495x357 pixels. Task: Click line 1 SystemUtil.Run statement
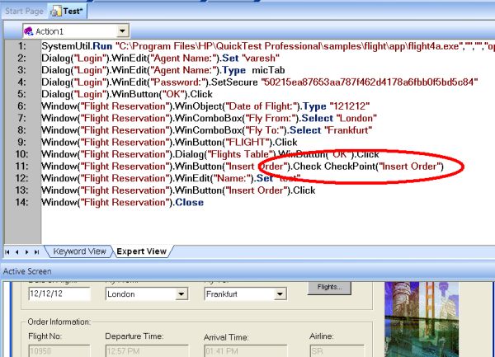(x=268, y=46)
